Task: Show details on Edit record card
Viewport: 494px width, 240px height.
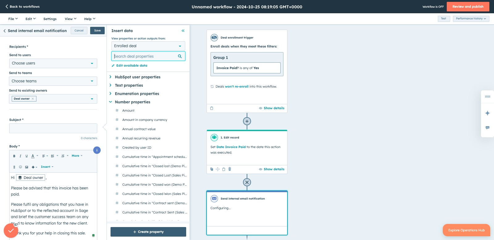Action: pos(272,169)
